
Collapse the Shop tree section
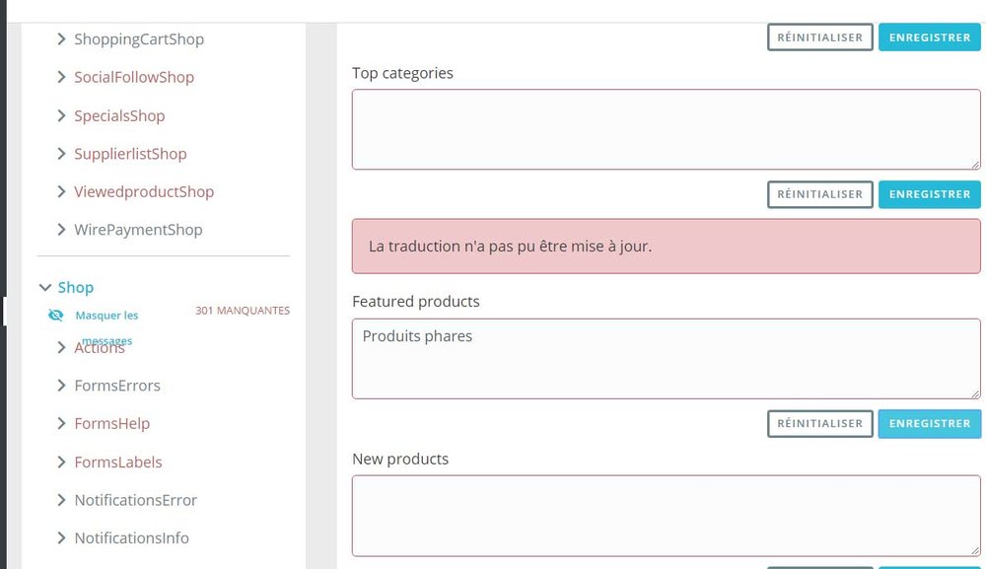tap(44, 288)
